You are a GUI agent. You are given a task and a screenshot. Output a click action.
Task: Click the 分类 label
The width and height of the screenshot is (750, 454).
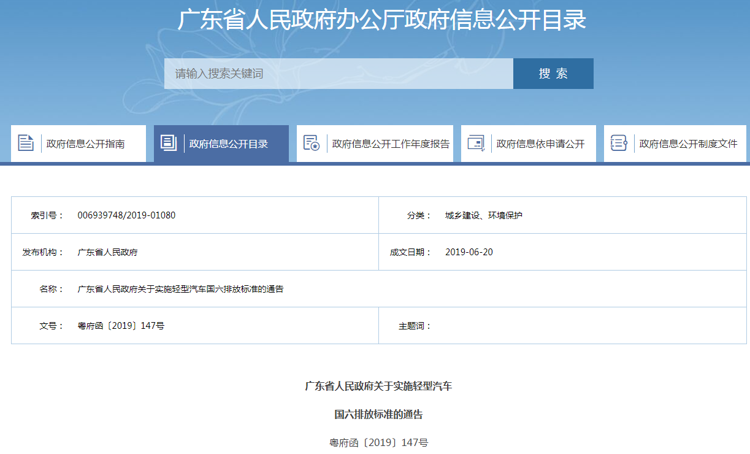pos(419,215)
